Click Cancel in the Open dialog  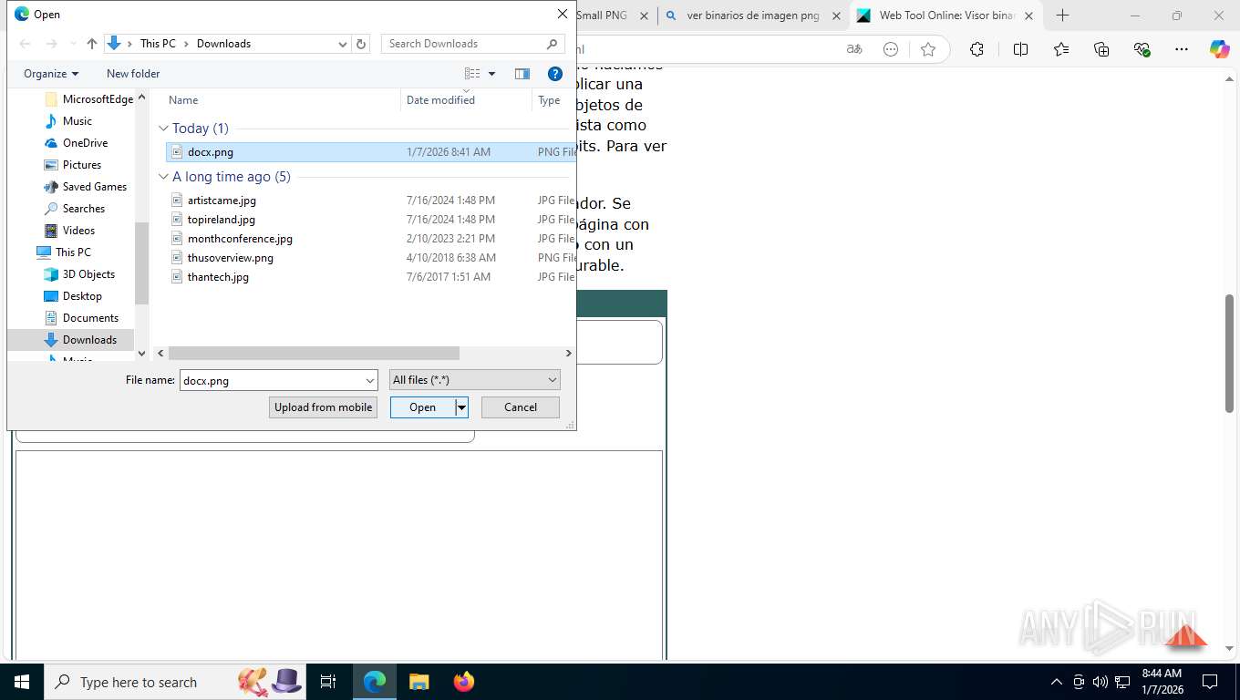pos(521,407)
